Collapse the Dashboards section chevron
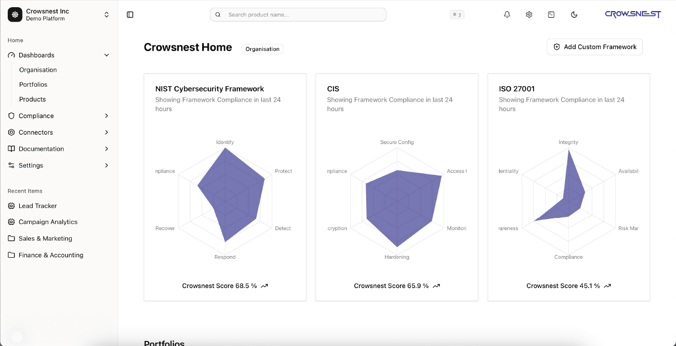Viewport: 676px width, 346px height. (107, 55)
